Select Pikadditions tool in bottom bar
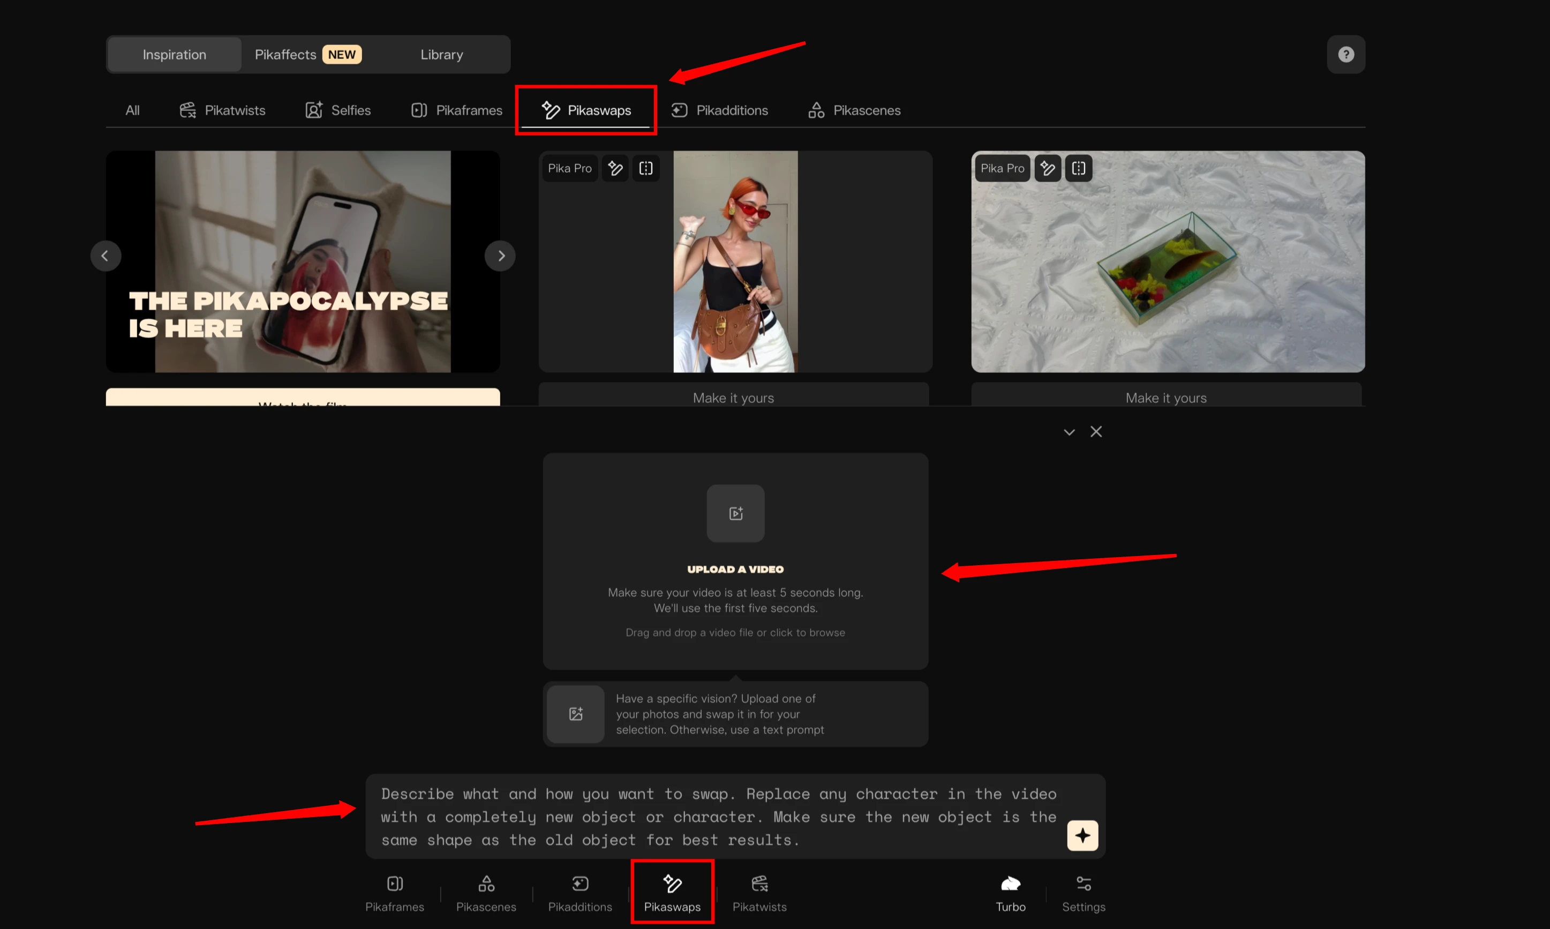 [x=580, y=893]
